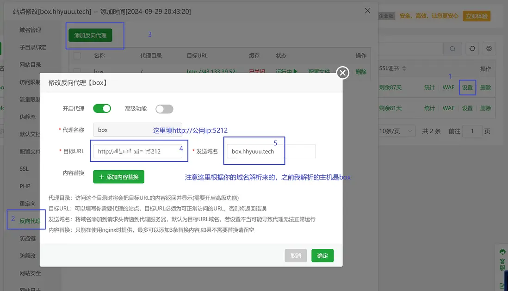Click 删除 link in proxy table row
Image resolution: width=508 pixels, height=291 pixels.
tap(361, 72)
